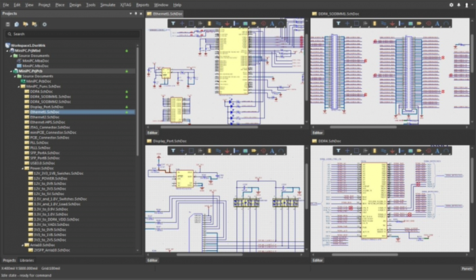Open the Design menu
The height and width of the screenshot is (280, 476).
[75, 5]
